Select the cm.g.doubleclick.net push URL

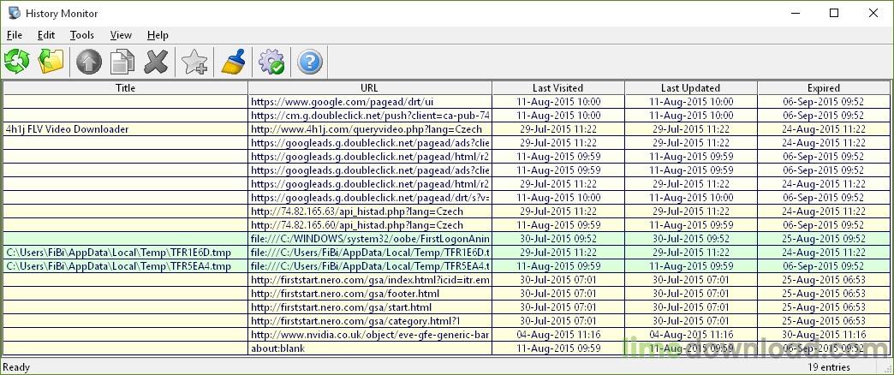tap(369, 116)
